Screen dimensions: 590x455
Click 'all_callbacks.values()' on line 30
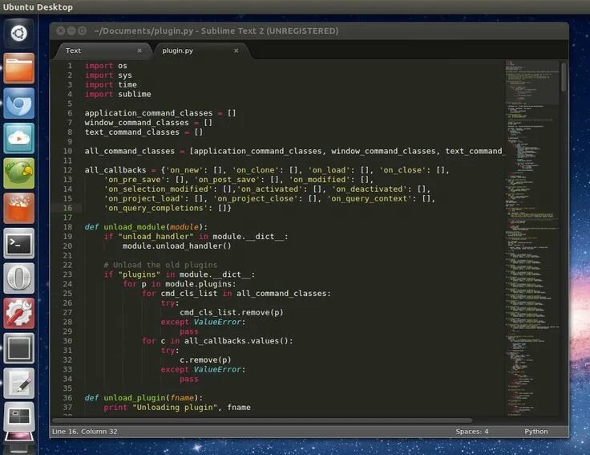pos(236,341)
